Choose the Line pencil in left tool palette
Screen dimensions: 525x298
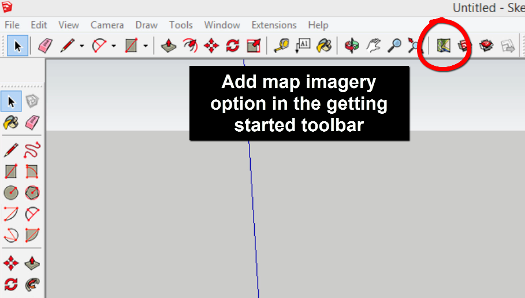(11, 150)
